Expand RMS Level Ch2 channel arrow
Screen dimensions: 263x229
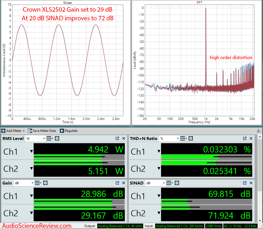(31, 168)
